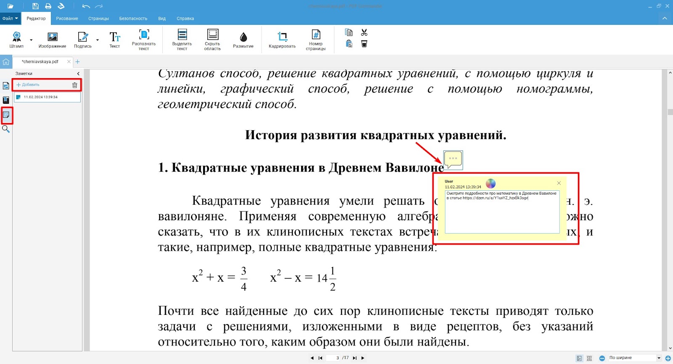Image resolution: width=673 pixels, height=364 pixels.
Task: Run Распознать текст OCR tool
Action: (x=144, y=40)
